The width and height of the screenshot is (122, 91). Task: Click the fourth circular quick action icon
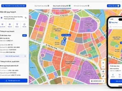(x=24, y=24)
